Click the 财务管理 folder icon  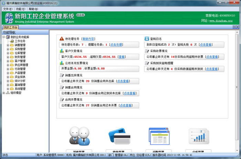coord(12,57)
